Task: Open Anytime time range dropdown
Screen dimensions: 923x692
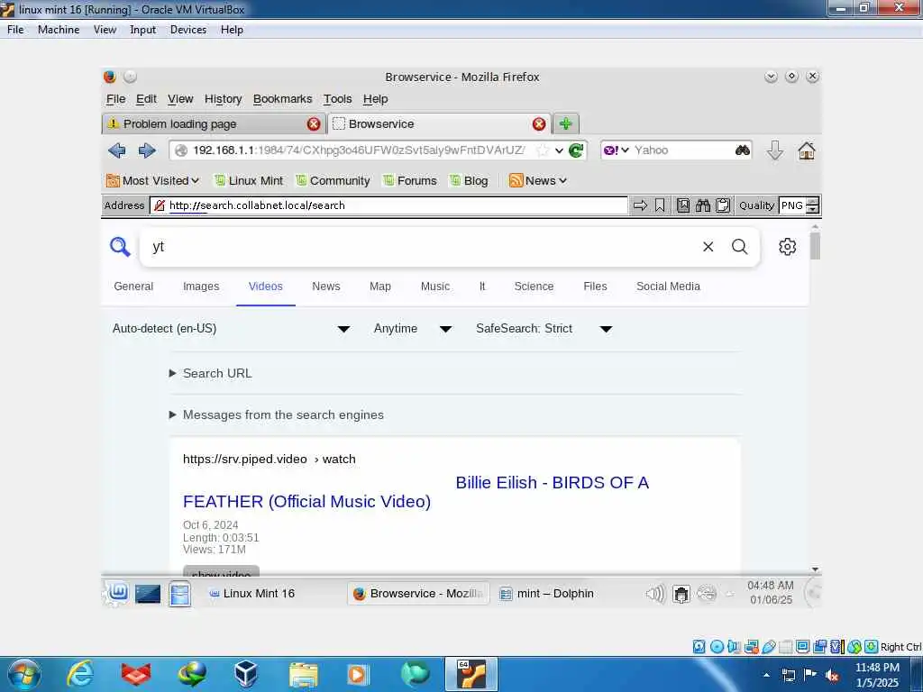Action: [413, 328]
